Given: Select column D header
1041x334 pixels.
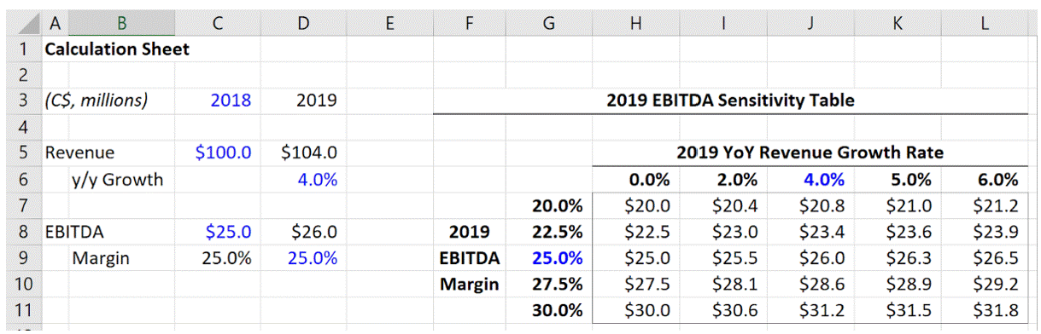Looking at the screenshot, I should (x=303, y=23).
